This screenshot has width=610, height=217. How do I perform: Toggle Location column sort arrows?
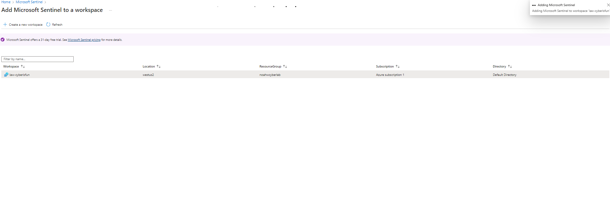(159, 67)
